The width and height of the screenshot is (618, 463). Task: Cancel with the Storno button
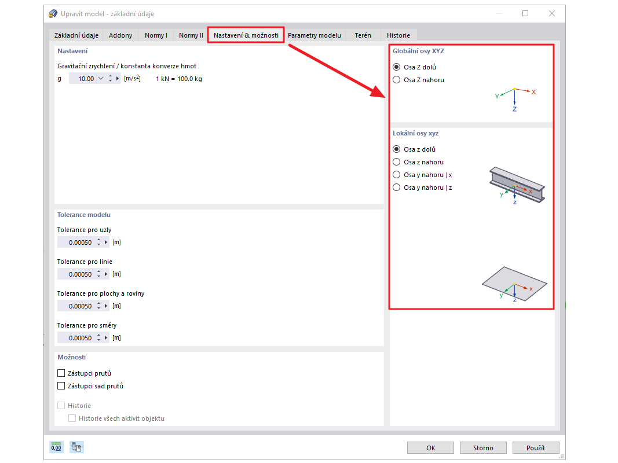click(483, 447)
